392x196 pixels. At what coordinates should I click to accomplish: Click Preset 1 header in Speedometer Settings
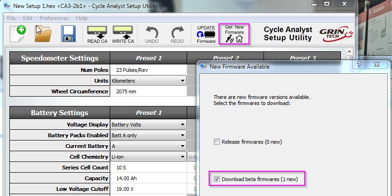point(149,58)
